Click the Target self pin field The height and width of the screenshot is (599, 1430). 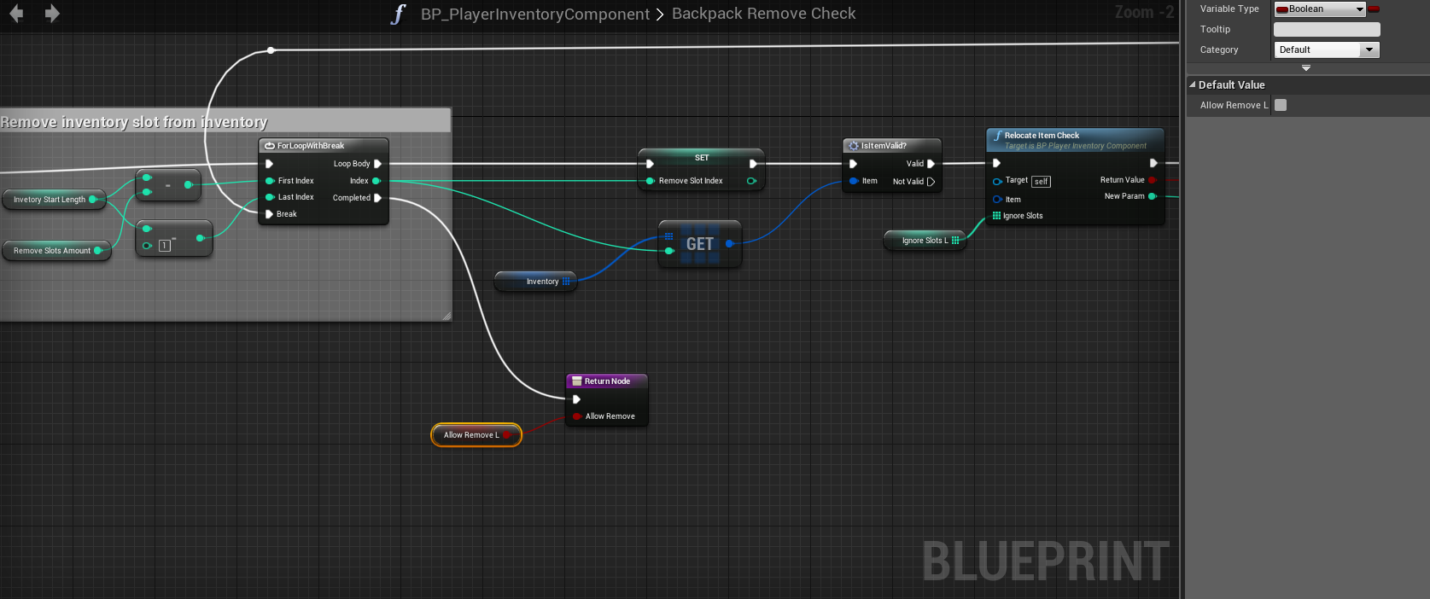click(1042, 182)
